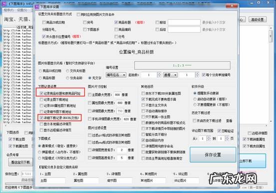Select 启动自动更新 (推荐) upgrade option

195,99
